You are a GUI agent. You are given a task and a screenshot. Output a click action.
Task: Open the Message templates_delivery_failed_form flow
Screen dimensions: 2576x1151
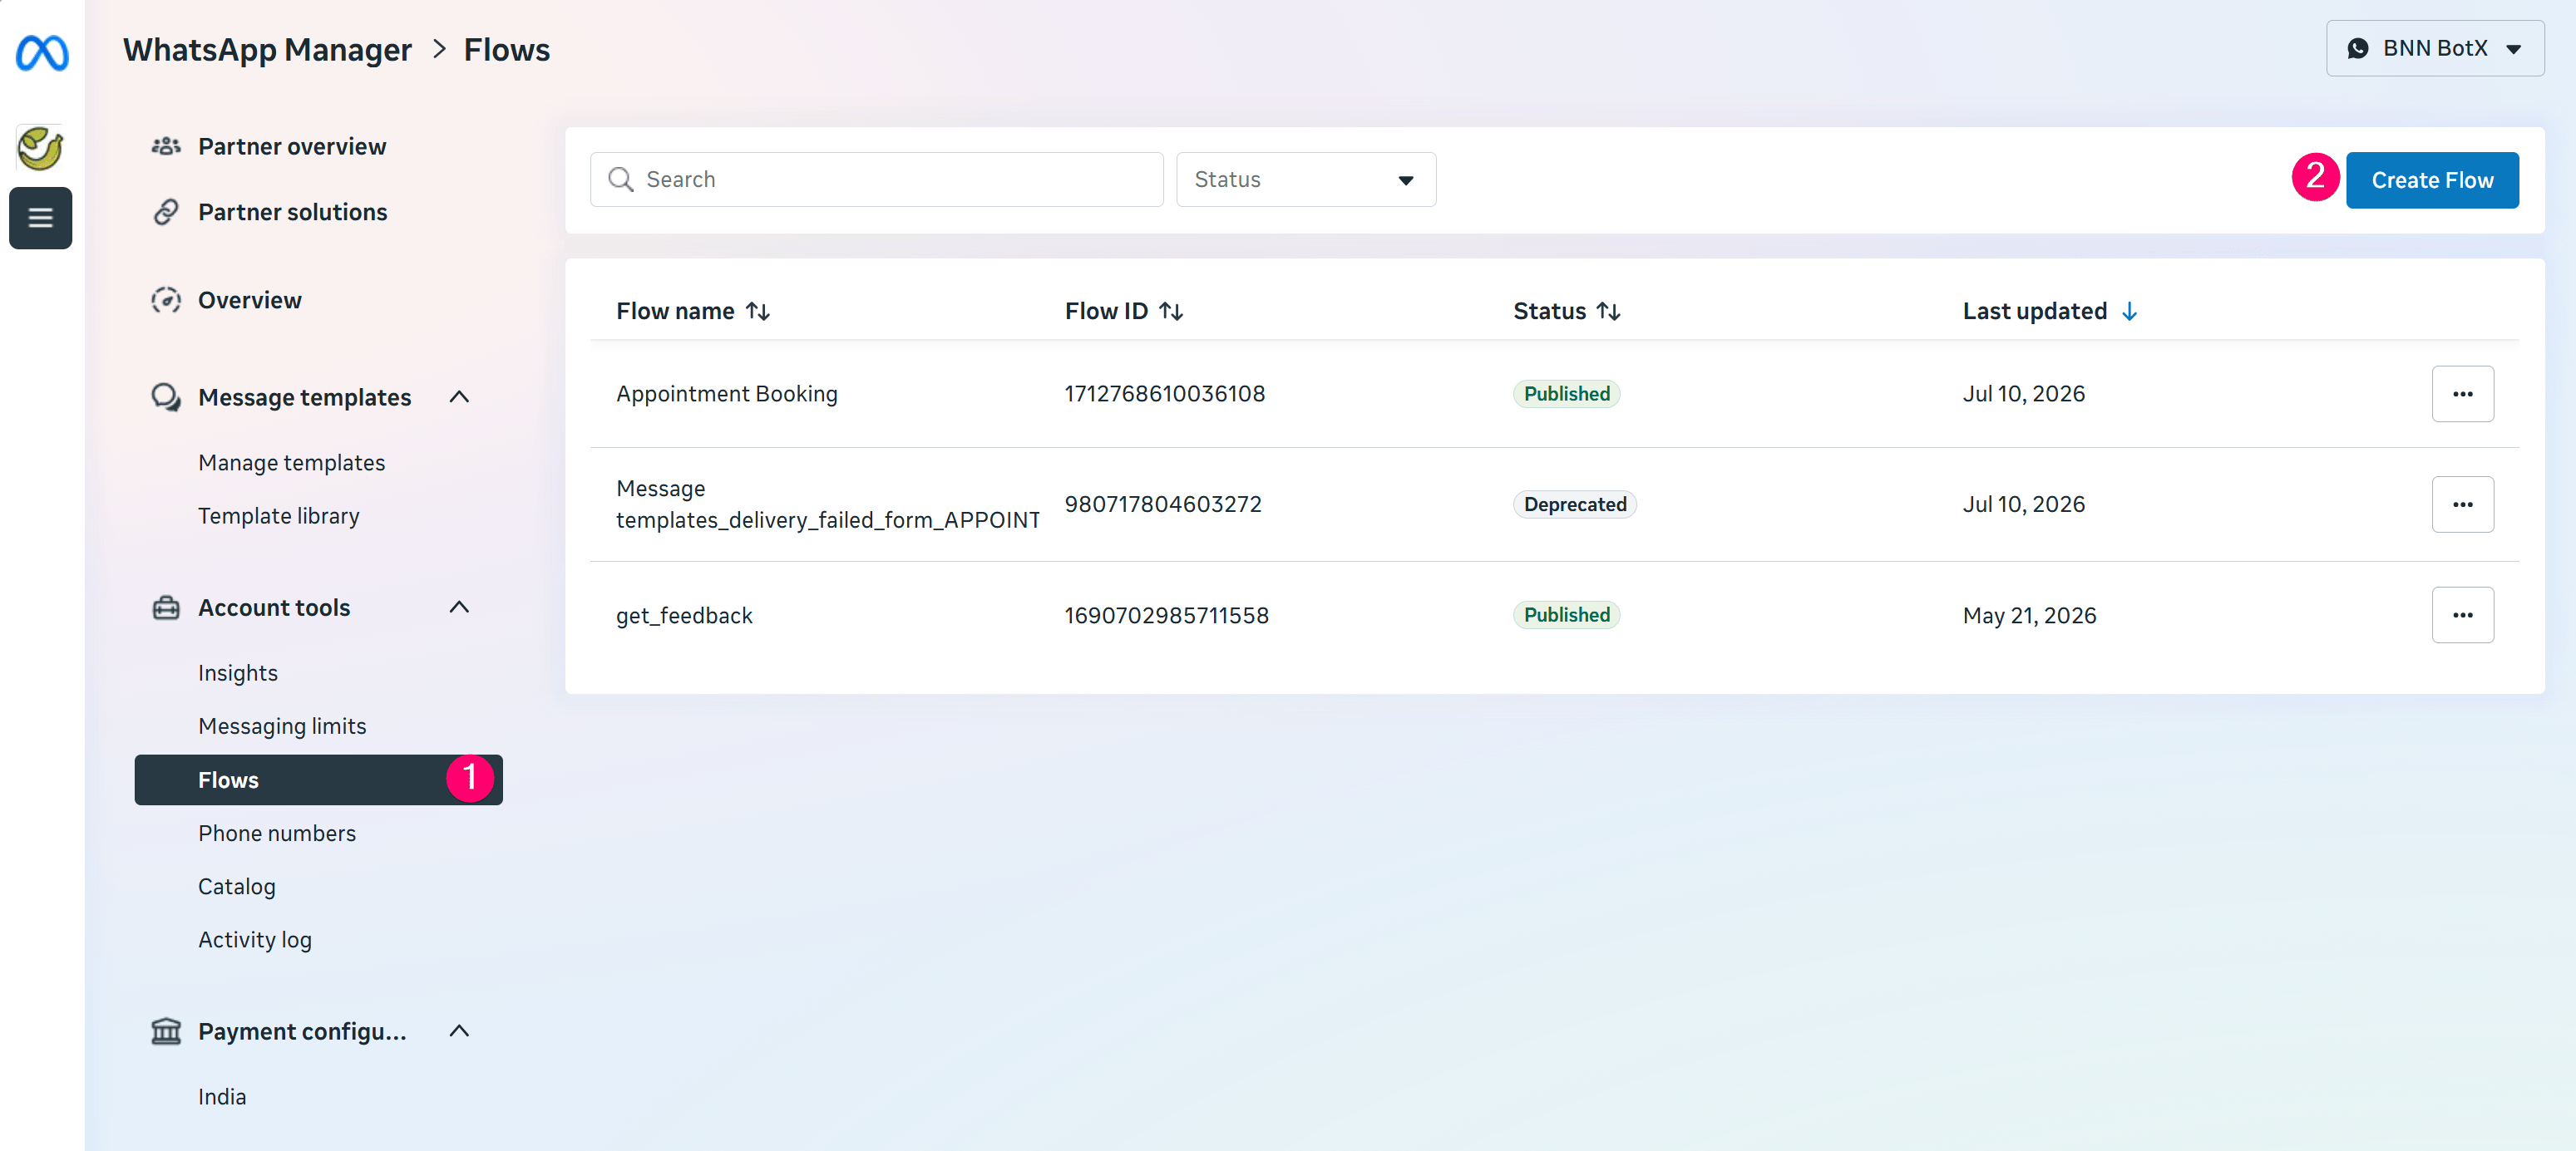828,504
